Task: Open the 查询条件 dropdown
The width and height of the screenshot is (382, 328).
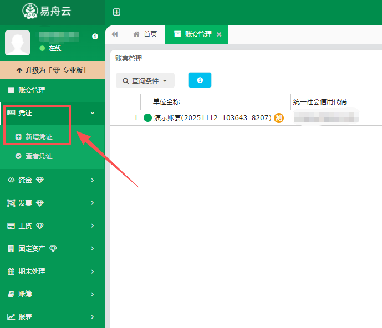Action: point(145,80)
